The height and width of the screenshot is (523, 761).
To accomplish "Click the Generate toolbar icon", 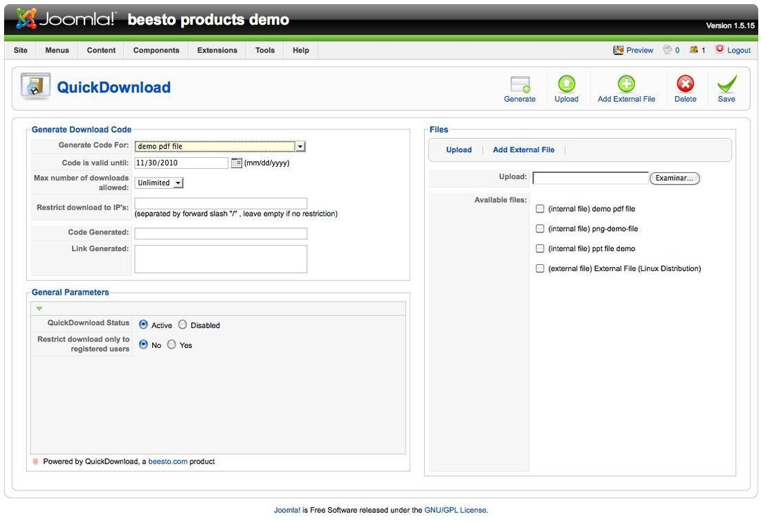I will click(520, 84).
